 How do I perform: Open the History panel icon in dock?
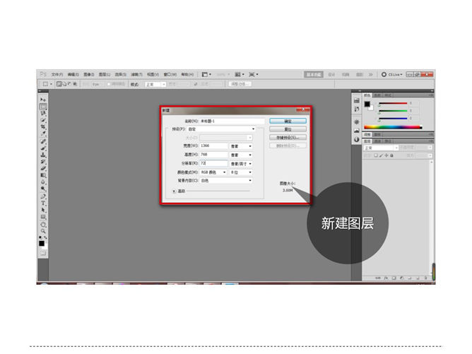point(356,100)
